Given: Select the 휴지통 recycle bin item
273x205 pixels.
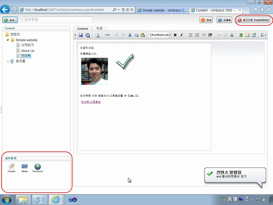Looking at the screenshot, I should tap(21, 61).
